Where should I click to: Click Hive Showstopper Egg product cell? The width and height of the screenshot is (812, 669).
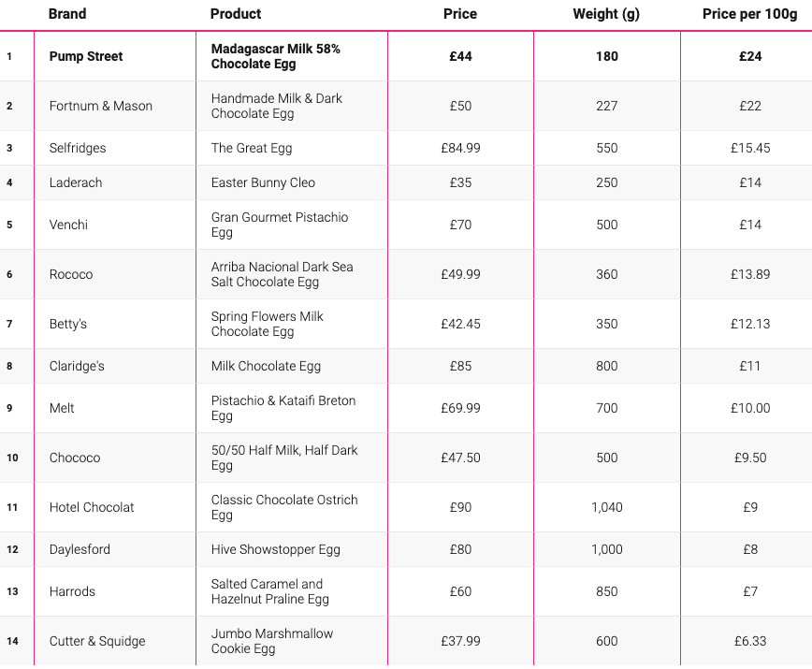click(292, 549)
